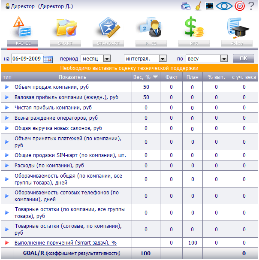259x260 pixels.
Task: Click plan value 100 in Smart-задач row
Action: point(193,243)
